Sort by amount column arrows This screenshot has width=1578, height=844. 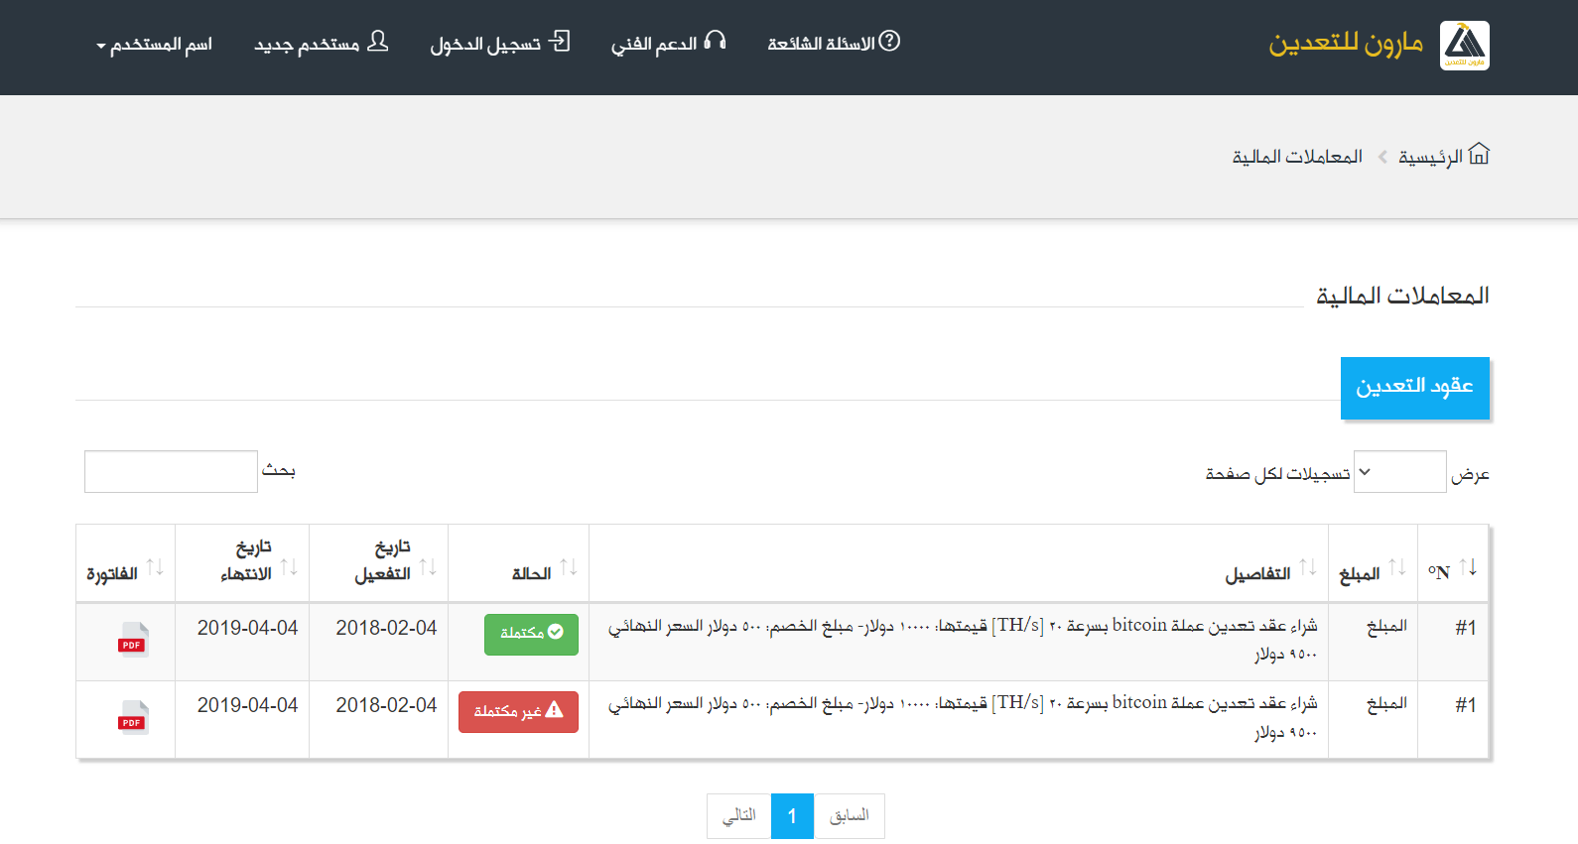pyautogui.click(x=1396, y=567)
